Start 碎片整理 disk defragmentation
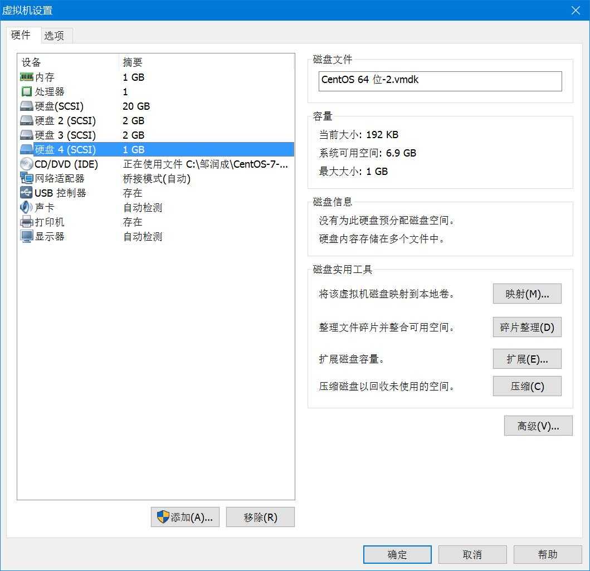The width and height of the screenshot is (590, 571). pyautogui.click(x=526, y=327)
